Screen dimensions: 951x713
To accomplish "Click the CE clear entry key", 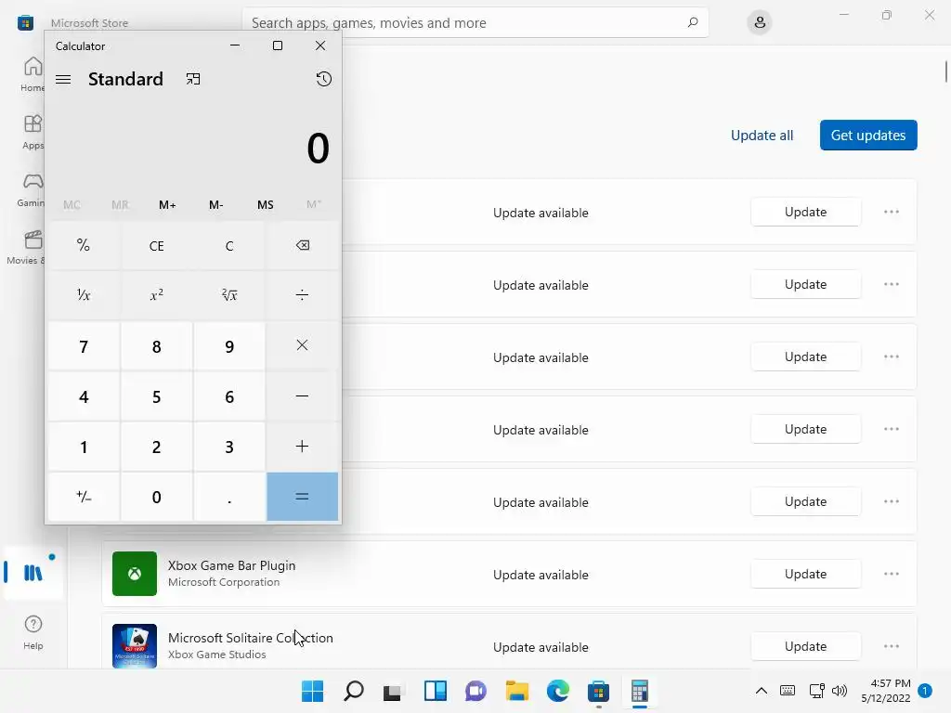I will point(156,245).
